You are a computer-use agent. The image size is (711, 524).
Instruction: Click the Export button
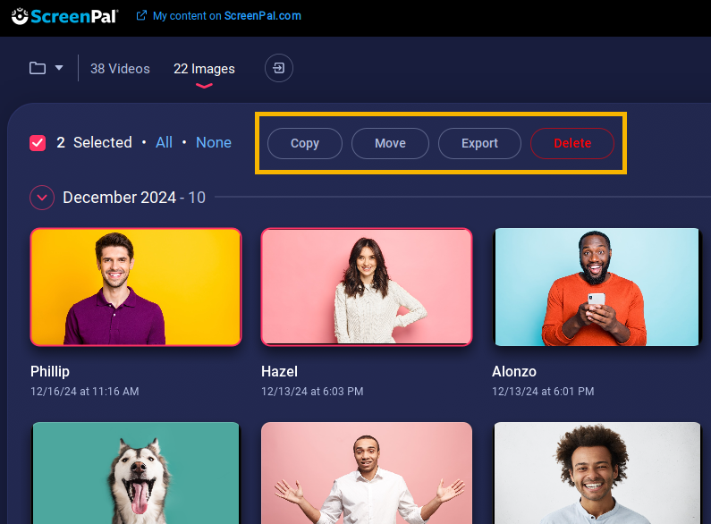coord(479,143)
